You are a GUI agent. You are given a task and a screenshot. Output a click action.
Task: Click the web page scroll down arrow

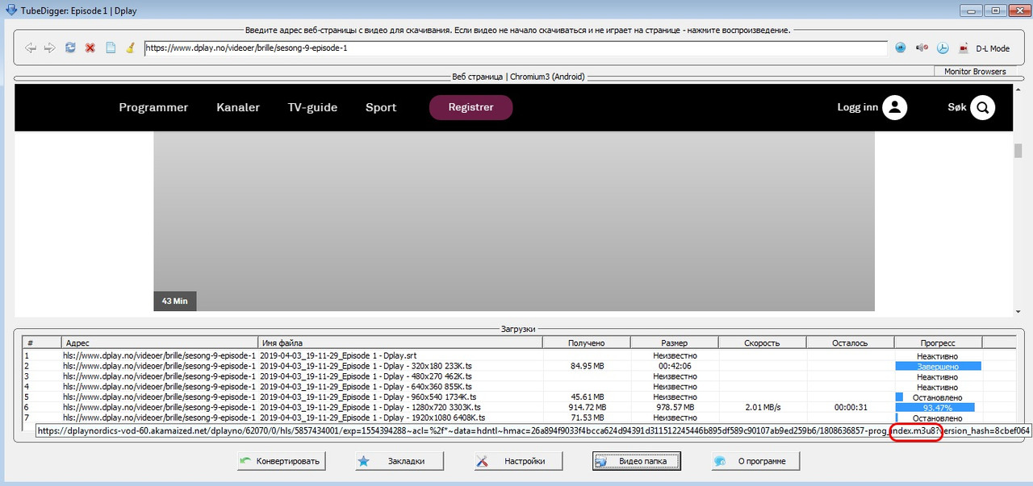(1018, 312)
